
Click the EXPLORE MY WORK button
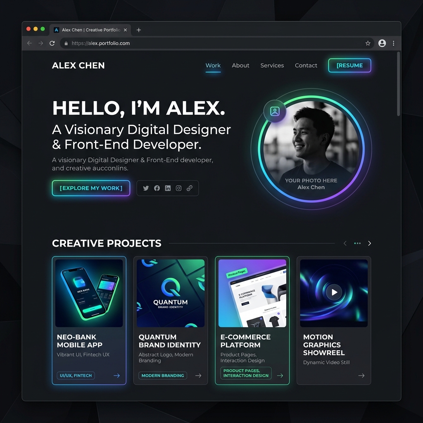click(91, 188)
